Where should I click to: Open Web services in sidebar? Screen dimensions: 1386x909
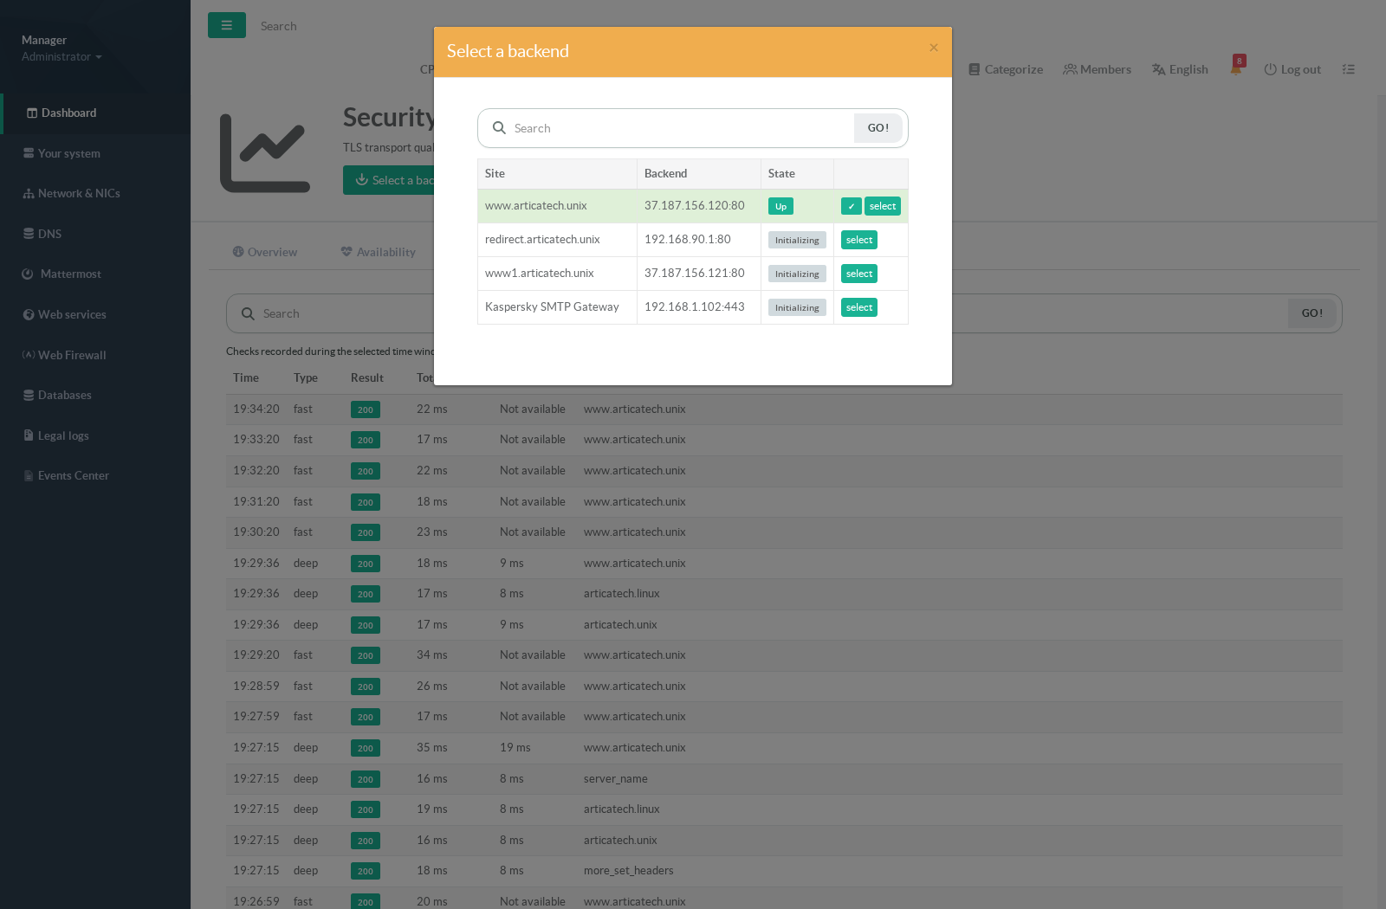95,314
